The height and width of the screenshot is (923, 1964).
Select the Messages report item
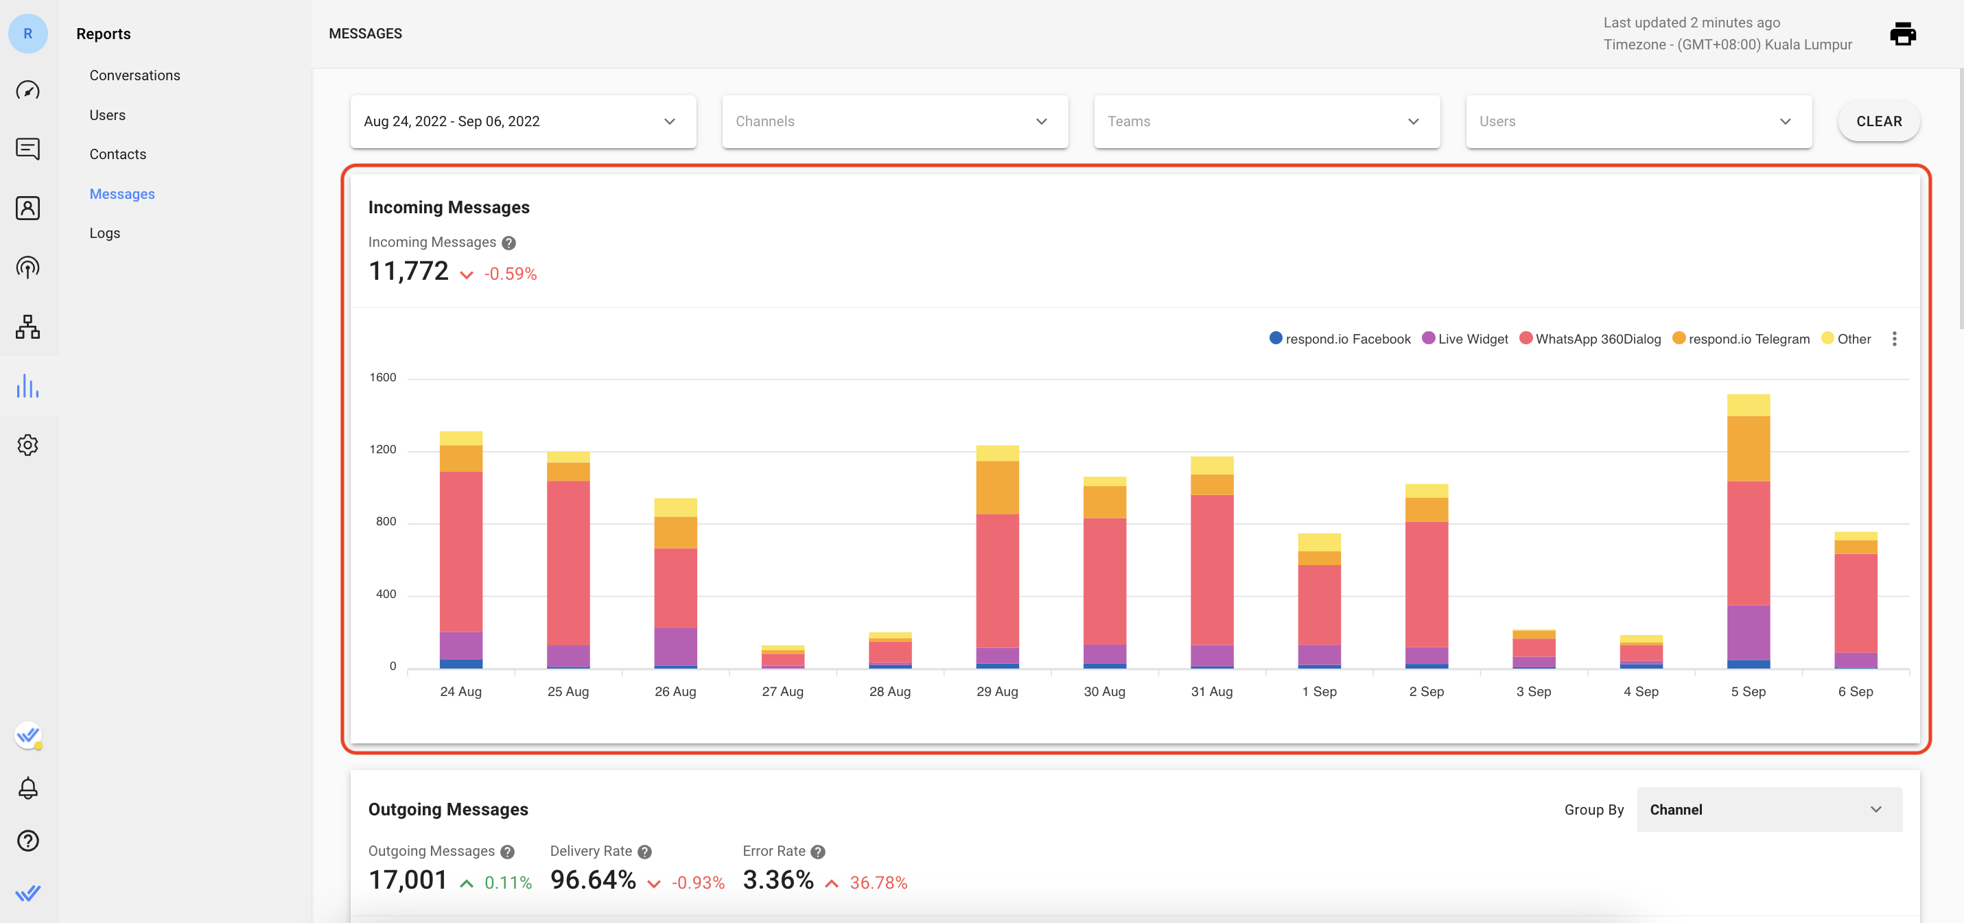[x=122, y=193]
